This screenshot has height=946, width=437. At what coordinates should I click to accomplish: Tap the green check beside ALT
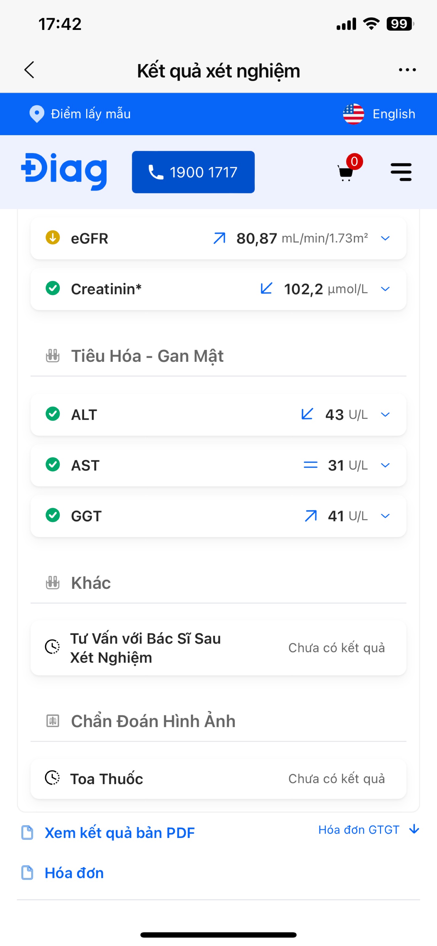point(53,414)
